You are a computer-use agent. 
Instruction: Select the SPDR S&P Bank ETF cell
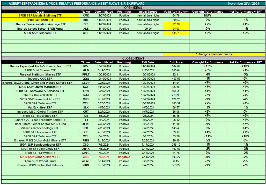point(40,20)
